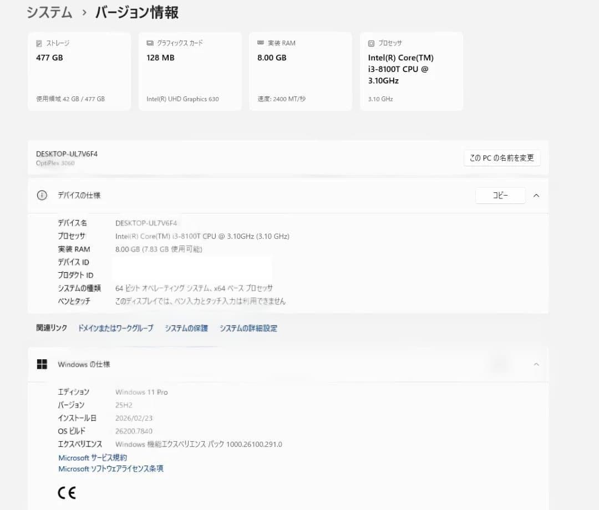The width and height of the screenshot is (599, 510).
Task: Click the OS ビルド value 26200.7840
Action: point(134,431)
